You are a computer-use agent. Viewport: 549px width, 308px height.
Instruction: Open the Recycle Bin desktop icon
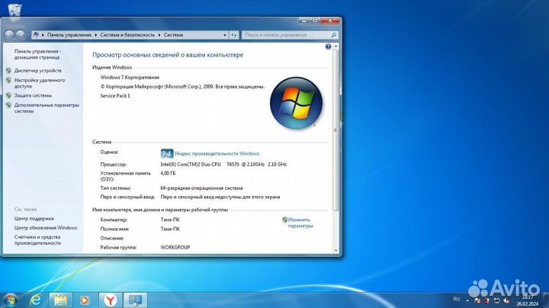[14, 9]
